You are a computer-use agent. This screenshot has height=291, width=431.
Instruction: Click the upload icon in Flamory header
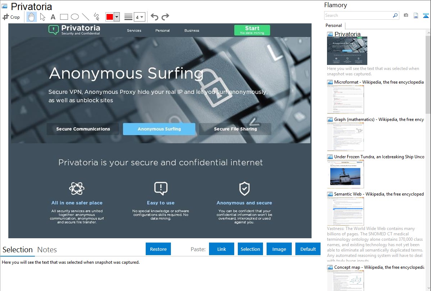(x=426, y=15)
